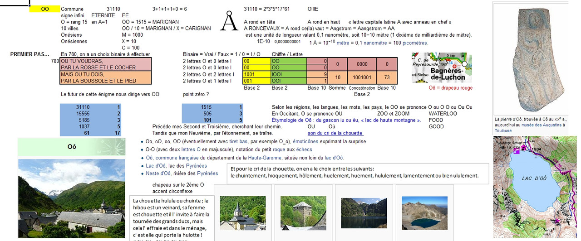Follow the 'Haute-Garonne' link
Image resolution: width=581 pixels, height=241 pixels.
(x=264, y=158)
